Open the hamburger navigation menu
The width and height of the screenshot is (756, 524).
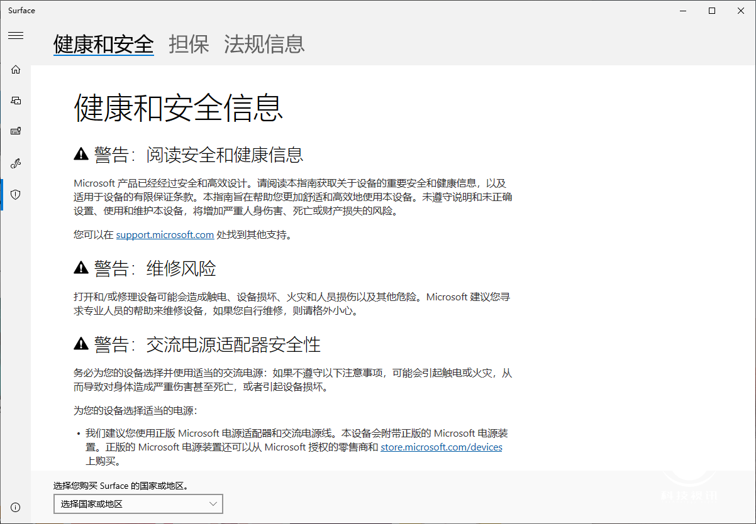16,36
